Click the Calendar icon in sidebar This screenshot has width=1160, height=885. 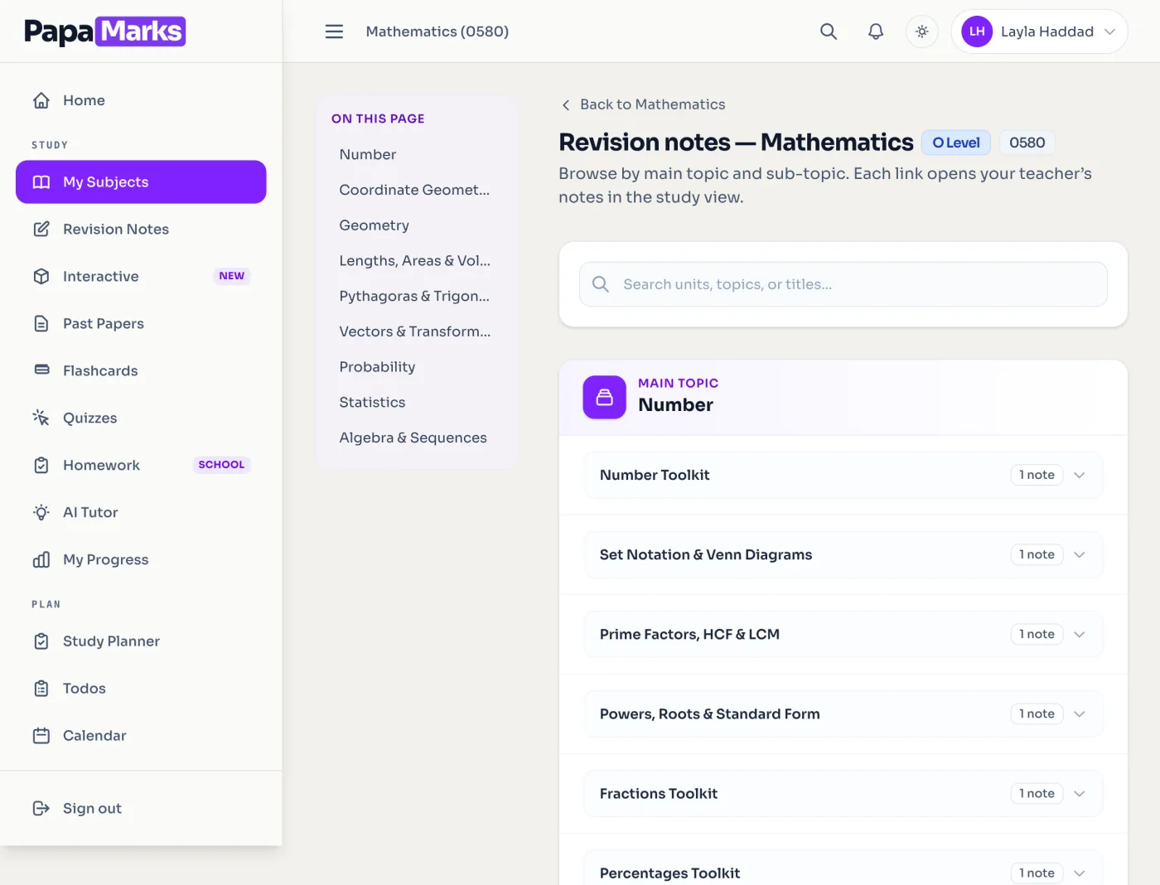(41, 736)
